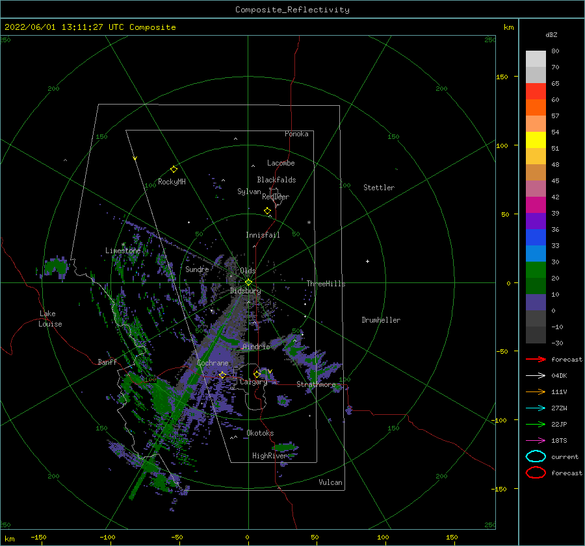Screen dimensions: 585x546
Task: Click the lightest grey 80 dBZ swatch
Action: (536, 59)
